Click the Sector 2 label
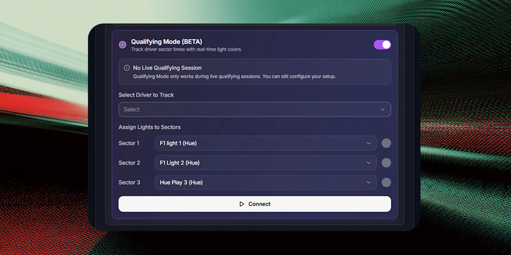The image size is (511, 255). click(x=129, y=163)
